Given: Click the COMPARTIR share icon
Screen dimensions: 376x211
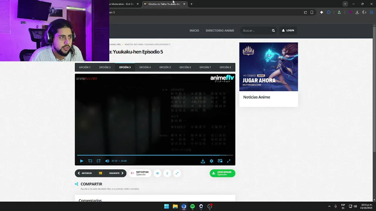Looking at the screenshot, I should [x=77, y=184].
